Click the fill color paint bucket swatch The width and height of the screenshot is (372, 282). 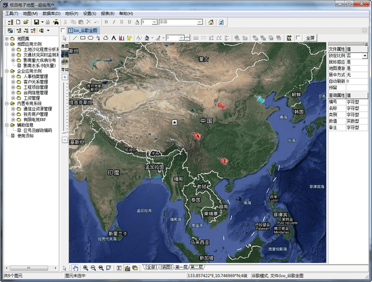[147, 38]
